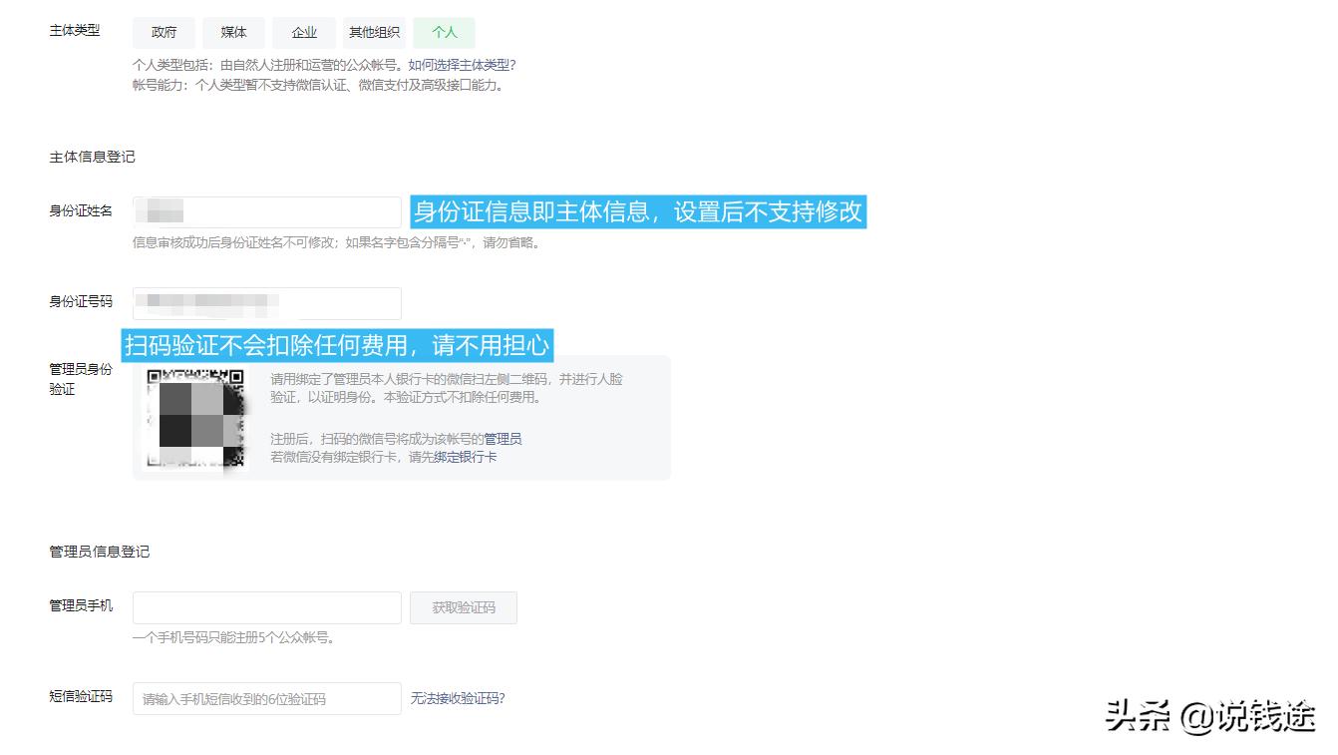Click the 身份证号码 input field
The height and width of the screenshot is (755, 1338).
tap(266, 303)
